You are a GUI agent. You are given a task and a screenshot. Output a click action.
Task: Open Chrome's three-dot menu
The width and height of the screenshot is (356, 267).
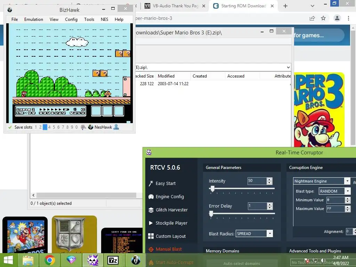click(x=348, y=18)
